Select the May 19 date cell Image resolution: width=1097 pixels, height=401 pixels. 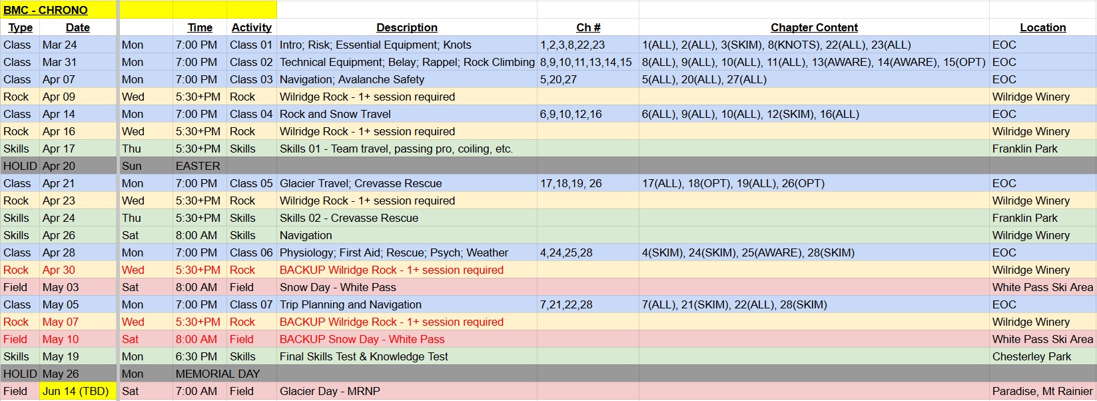(78, 356)
